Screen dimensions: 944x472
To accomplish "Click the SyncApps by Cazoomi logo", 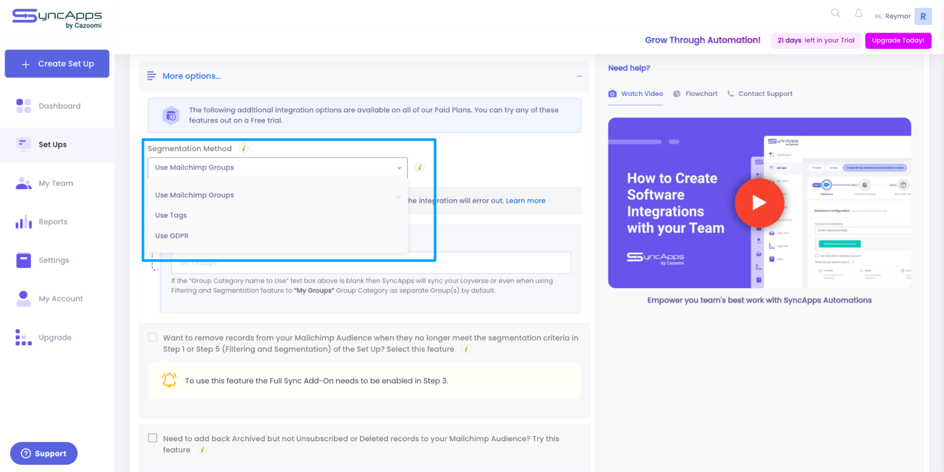I will tap(57, 18).
